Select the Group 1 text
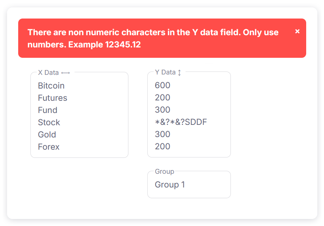This screenshot has width=324, height=226. tap(170, 185)
